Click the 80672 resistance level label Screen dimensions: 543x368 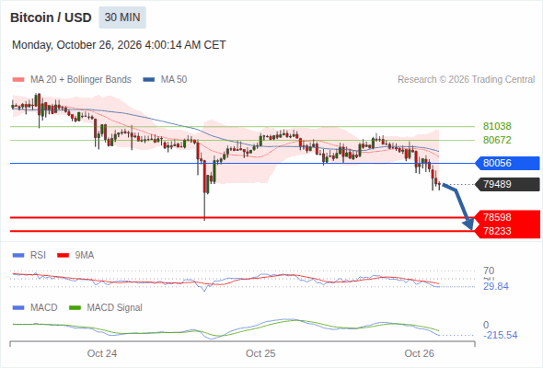point(497,140)
